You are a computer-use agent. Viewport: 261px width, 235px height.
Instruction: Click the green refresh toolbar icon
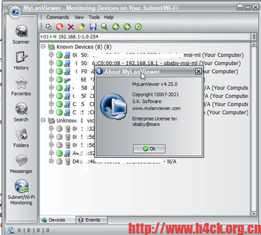tap(138, 27)
